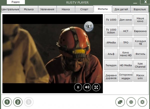
Task: Open the Наука category tab
Action: (x=65, y=9)
